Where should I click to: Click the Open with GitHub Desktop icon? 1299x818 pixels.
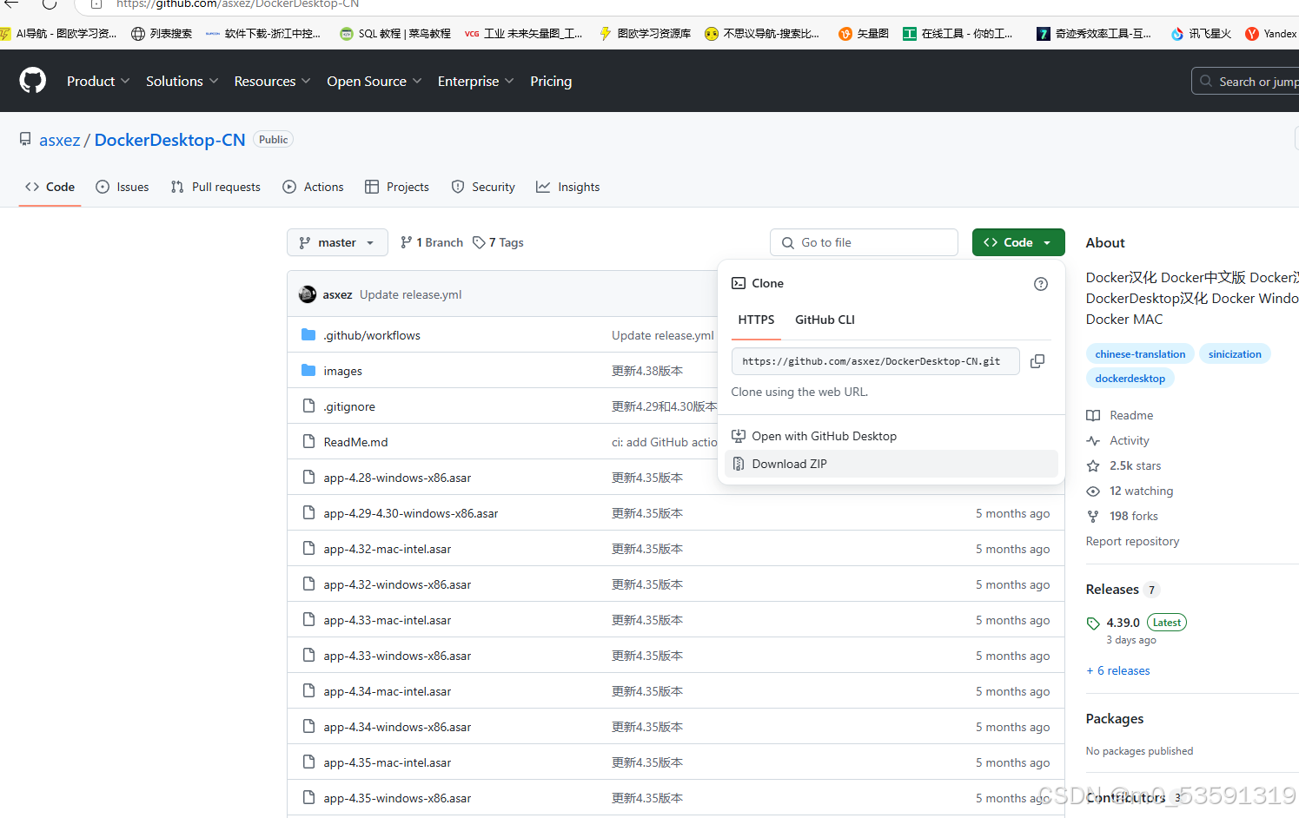pyautogui.click(x=739, y=436)
